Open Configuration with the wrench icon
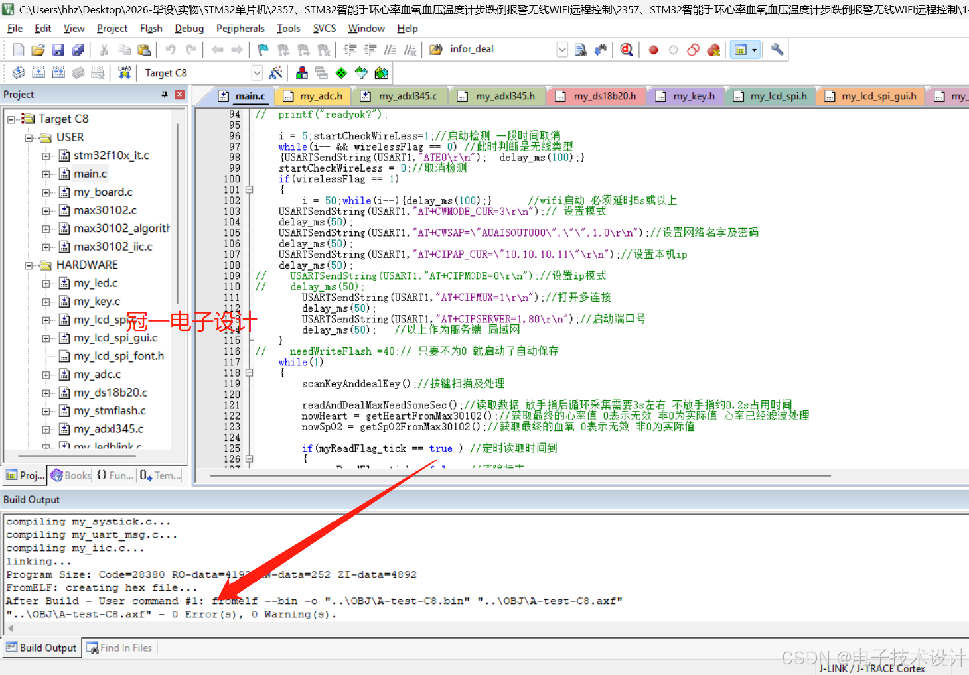This screenshot has height=675, width=969. pyautogui.click(x=777, y=50)
